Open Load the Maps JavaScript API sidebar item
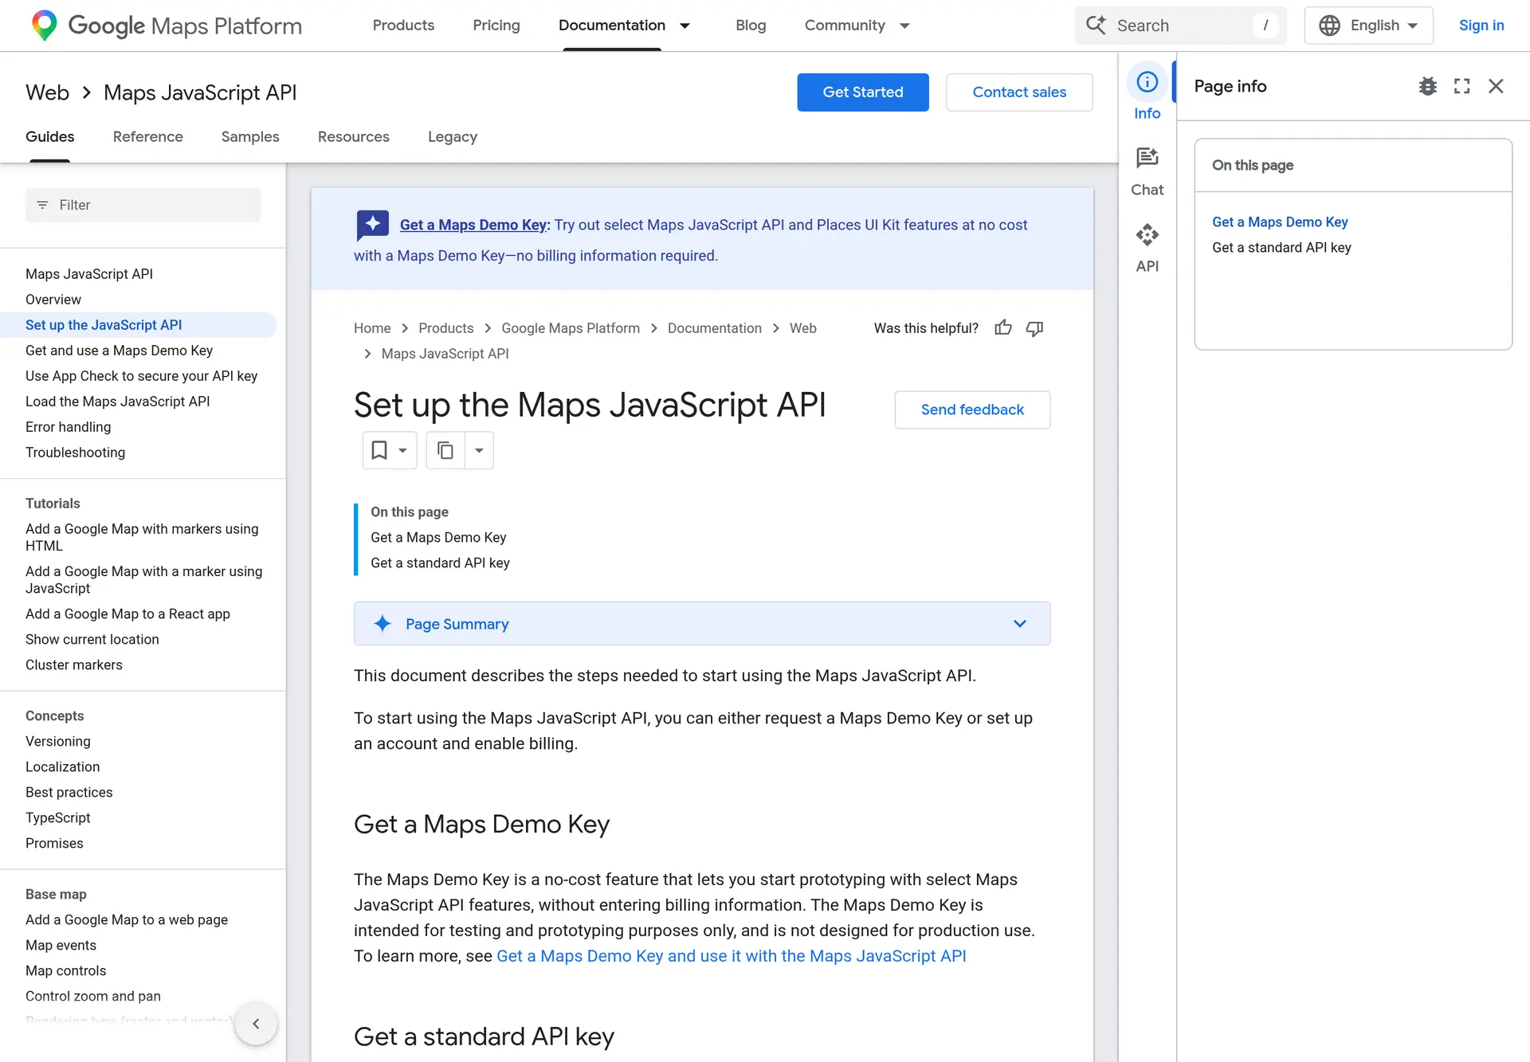The height and width of the screenshot is (1062, 1530). 118,402
